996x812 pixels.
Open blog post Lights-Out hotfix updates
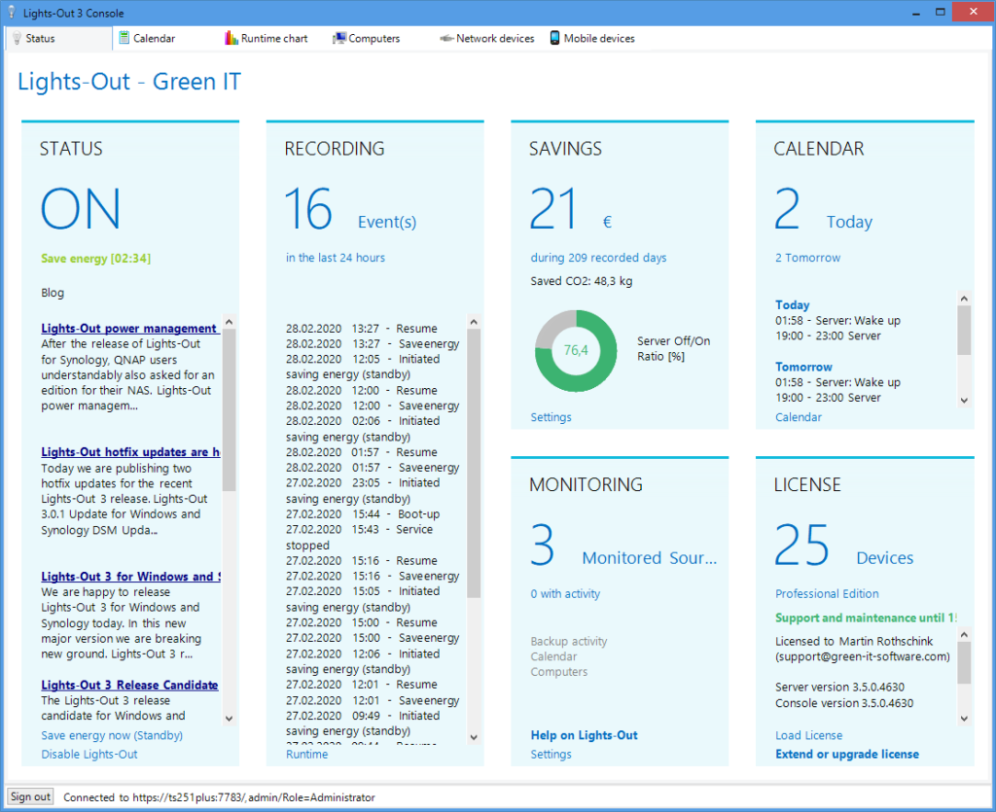tap(130, 452)
